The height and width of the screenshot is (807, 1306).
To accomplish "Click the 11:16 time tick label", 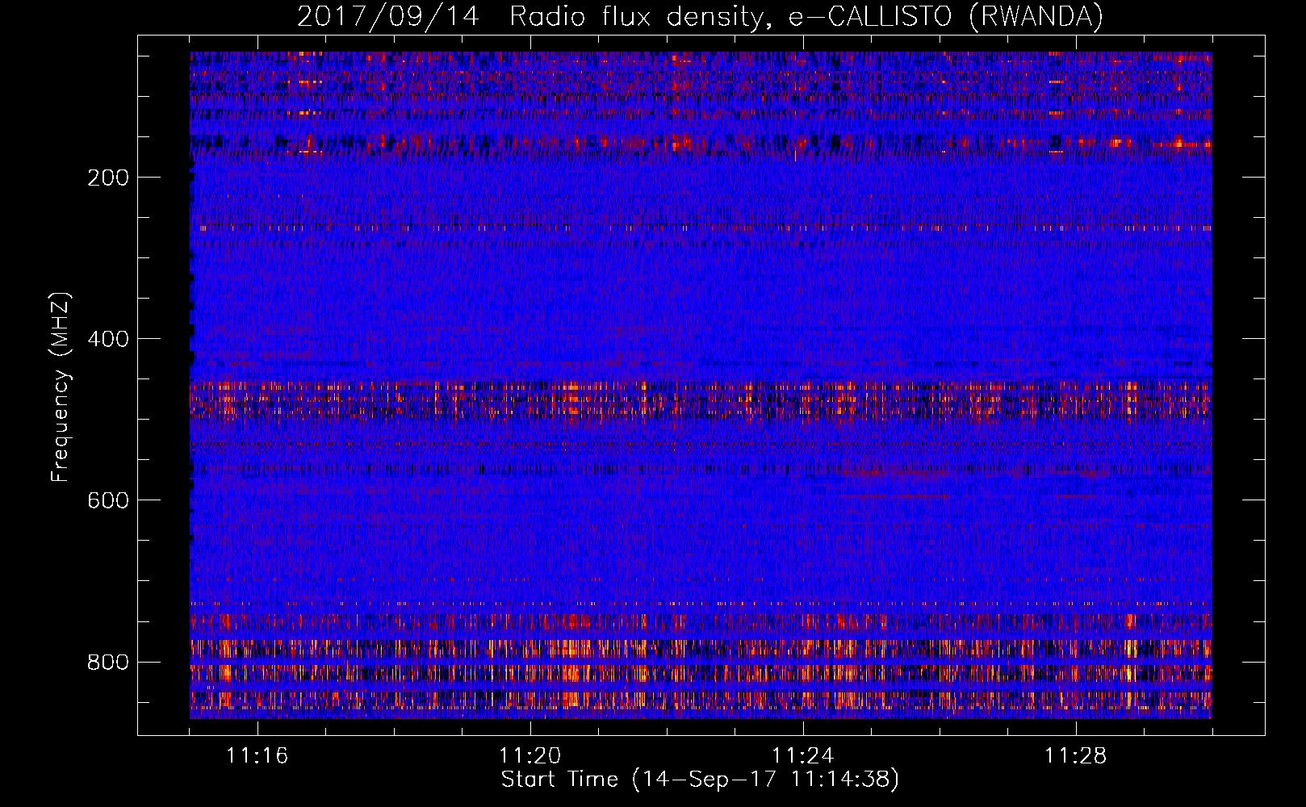I will tap(257, 756).
